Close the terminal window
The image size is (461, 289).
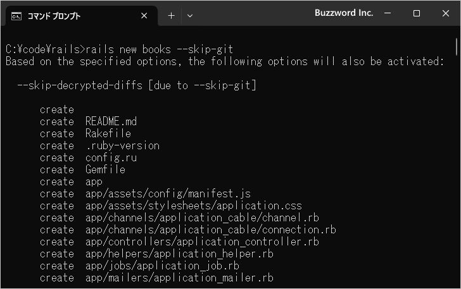pos(445,13)
